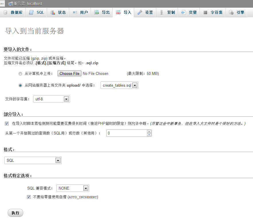The image size is (253, 222).
Task: Click the database icon in the 数据库 tab
Action: (5, 13)
